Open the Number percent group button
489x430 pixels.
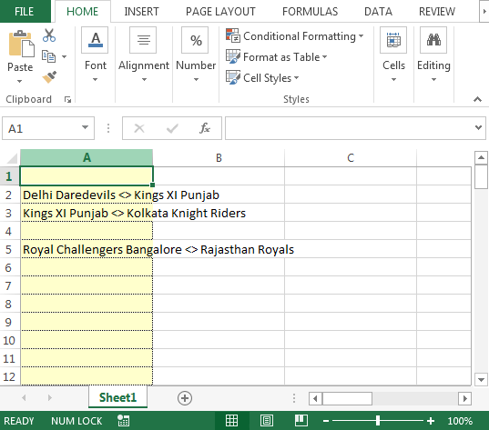(x=195, y=40)
